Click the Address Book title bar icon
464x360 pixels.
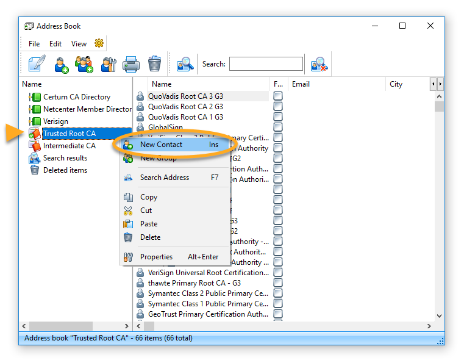pyautogui.click(x=29, y=26)
